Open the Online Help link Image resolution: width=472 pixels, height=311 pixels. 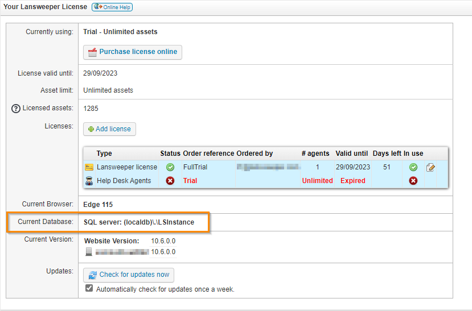[x=112, y=7]
